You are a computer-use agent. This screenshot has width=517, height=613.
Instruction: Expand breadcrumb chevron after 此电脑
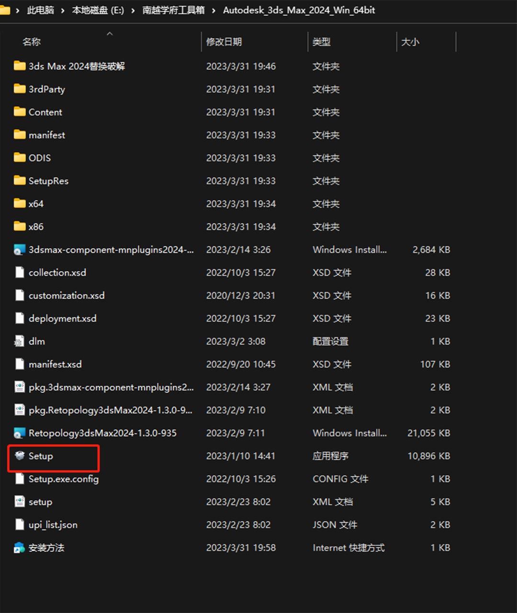(x=63, y=11)
